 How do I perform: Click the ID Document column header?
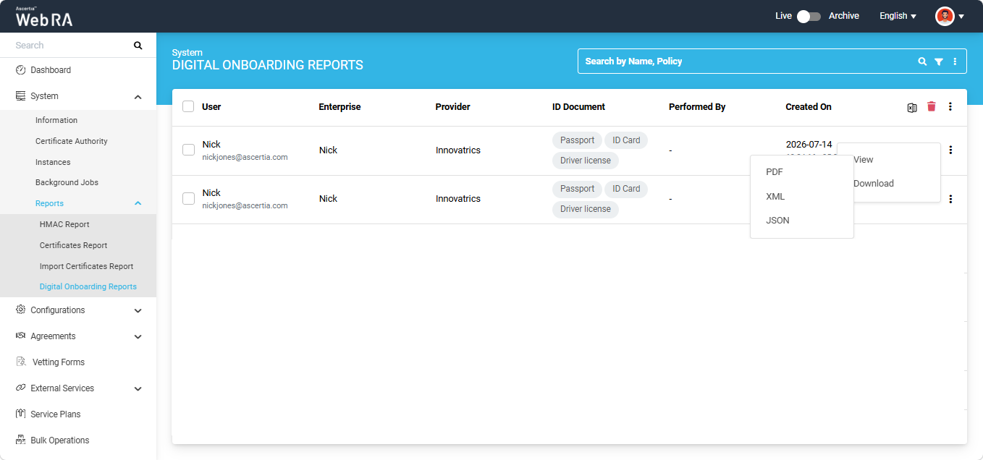click(578, 107)
